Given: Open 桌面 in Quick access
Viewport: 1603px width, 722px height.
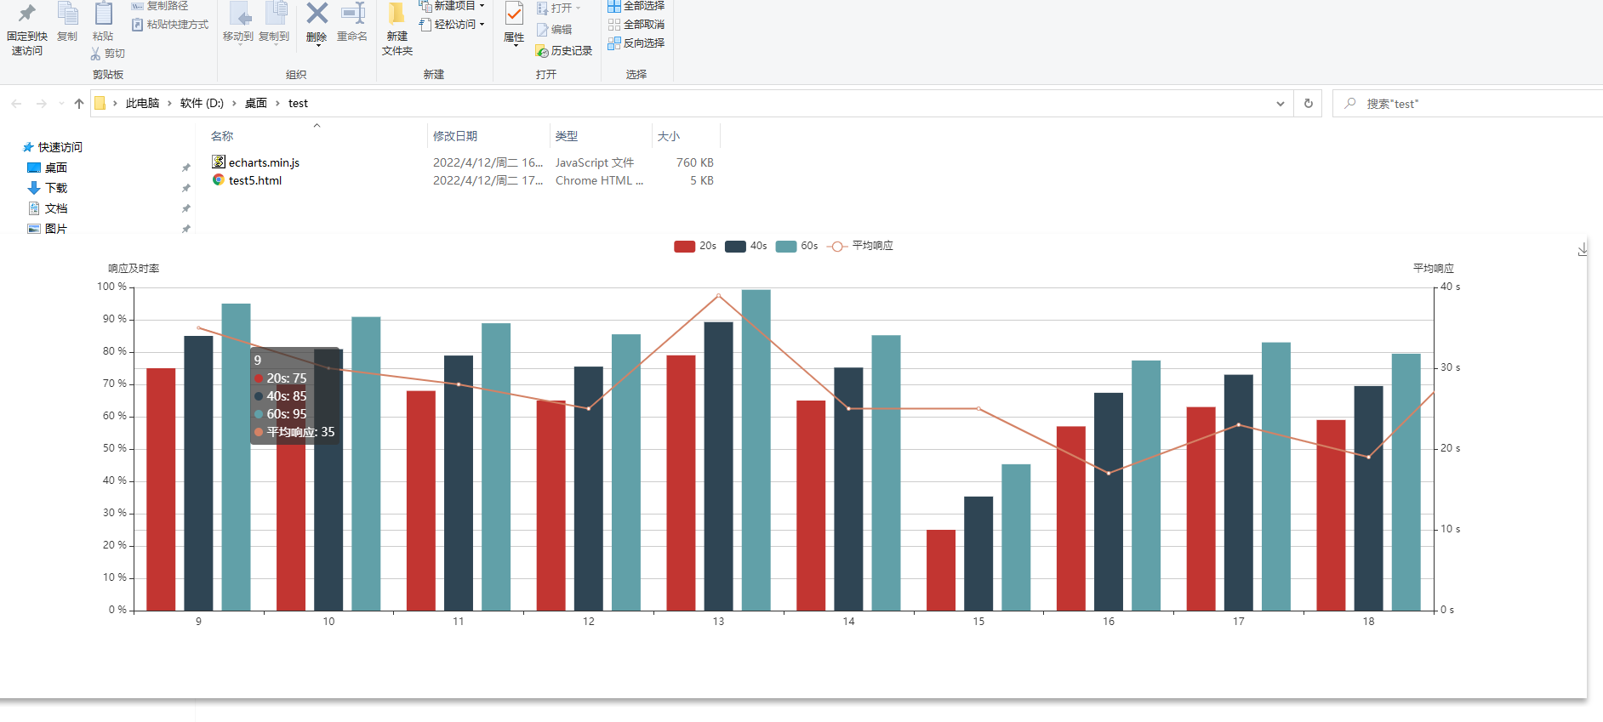Looking at the screenshot, I should pyautogui.click(x=56, y=168).
